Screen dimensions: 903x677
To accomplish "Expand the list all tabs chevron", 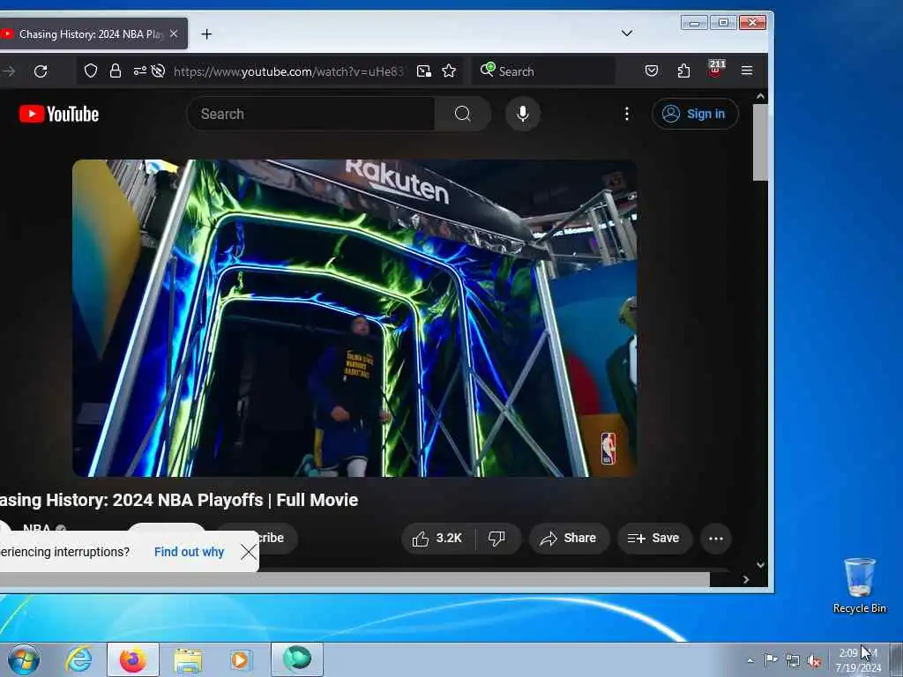I will coord(627,33).
